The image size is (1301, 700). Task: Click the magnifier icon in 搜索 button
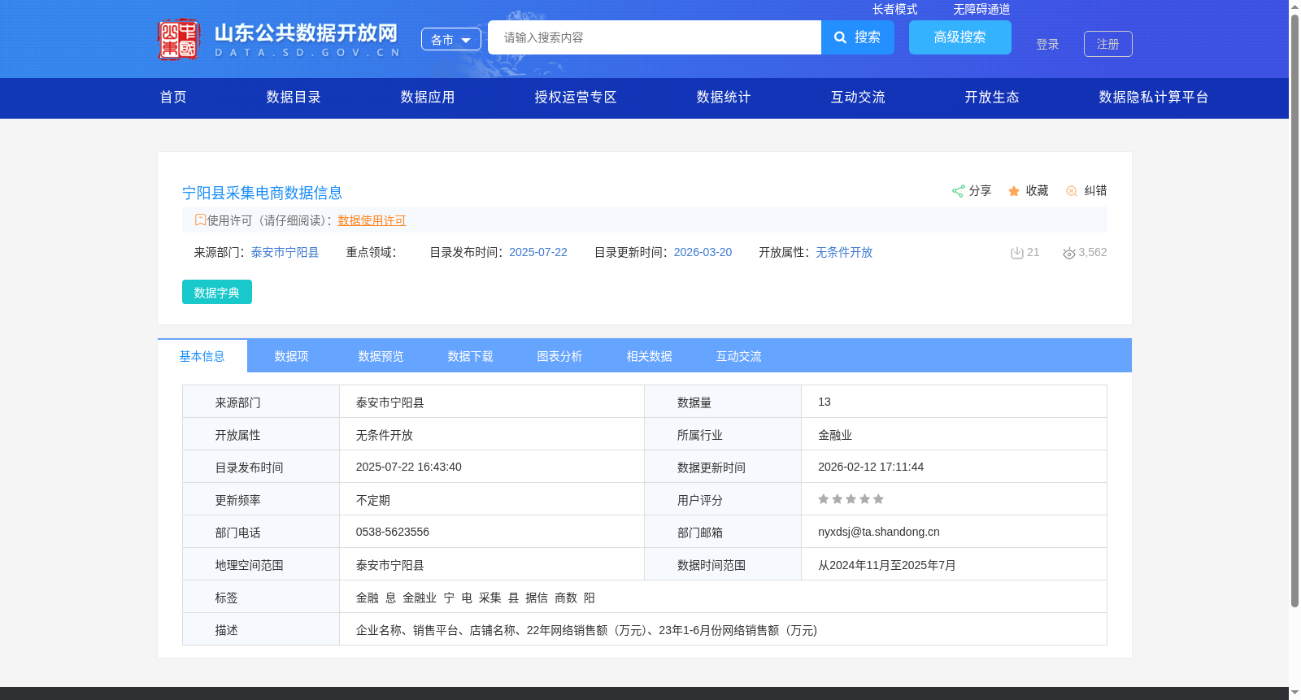click(x=841, y=37)
